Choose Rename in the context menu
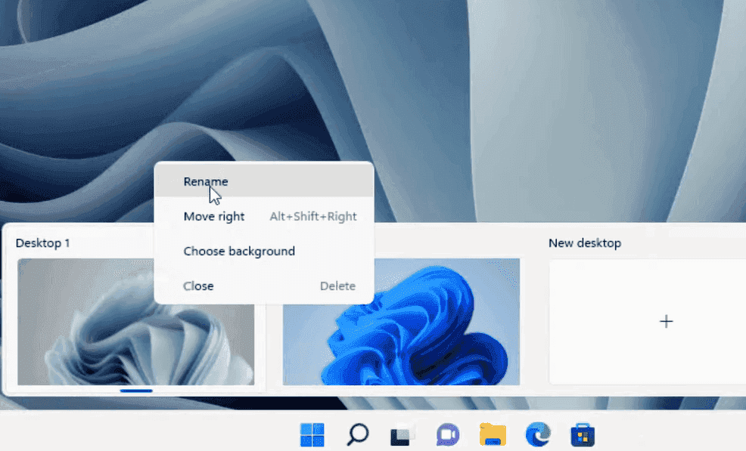This screenshot has width=746, height=451. (264, 181)
